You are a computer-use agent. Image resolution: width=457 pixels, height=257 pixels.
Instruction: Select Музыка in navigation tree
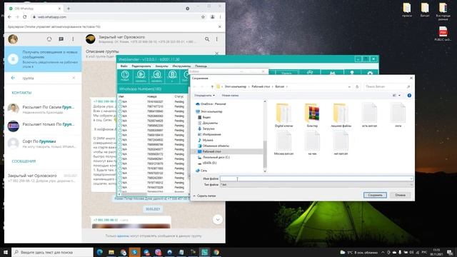click(x=208, y=140)
